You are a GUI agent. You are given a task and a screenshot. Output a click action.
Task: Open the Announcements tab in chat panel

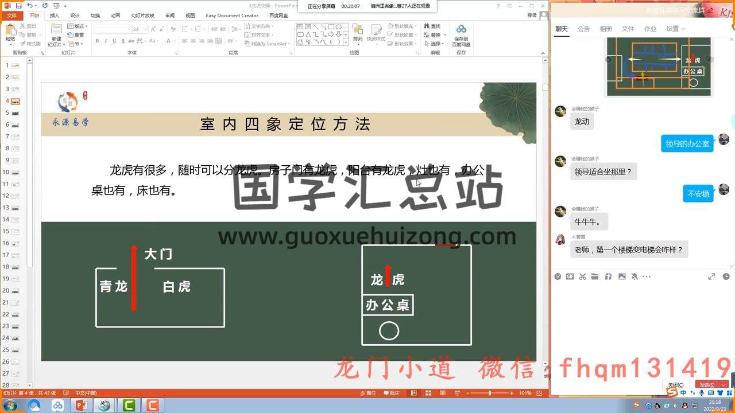click(x=583, y=29)
